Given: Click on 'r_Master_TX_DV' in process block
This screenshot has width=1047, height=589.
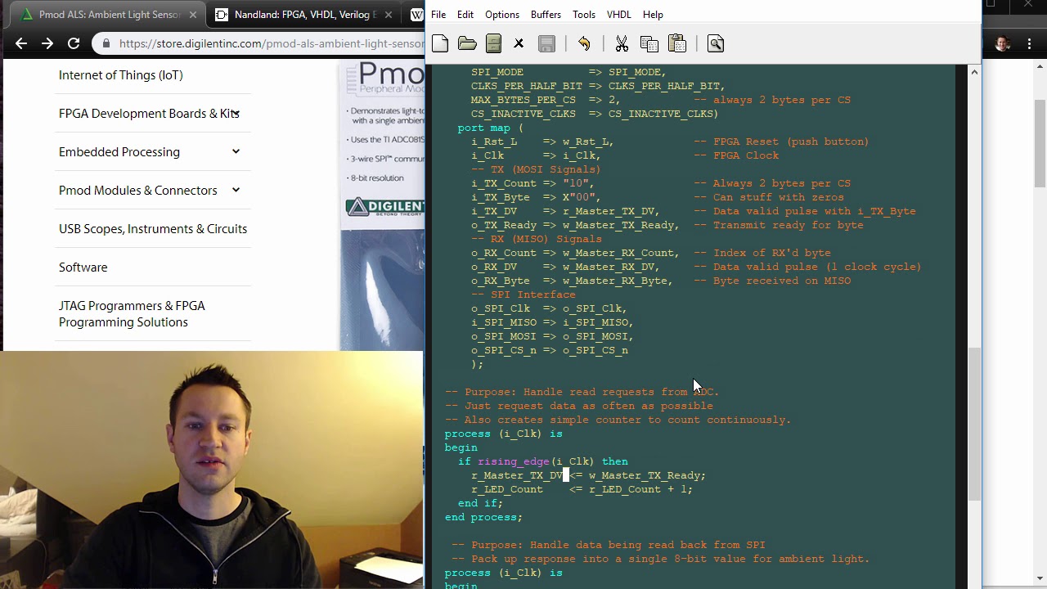Looking at the screenshot, I should point(517,475).
